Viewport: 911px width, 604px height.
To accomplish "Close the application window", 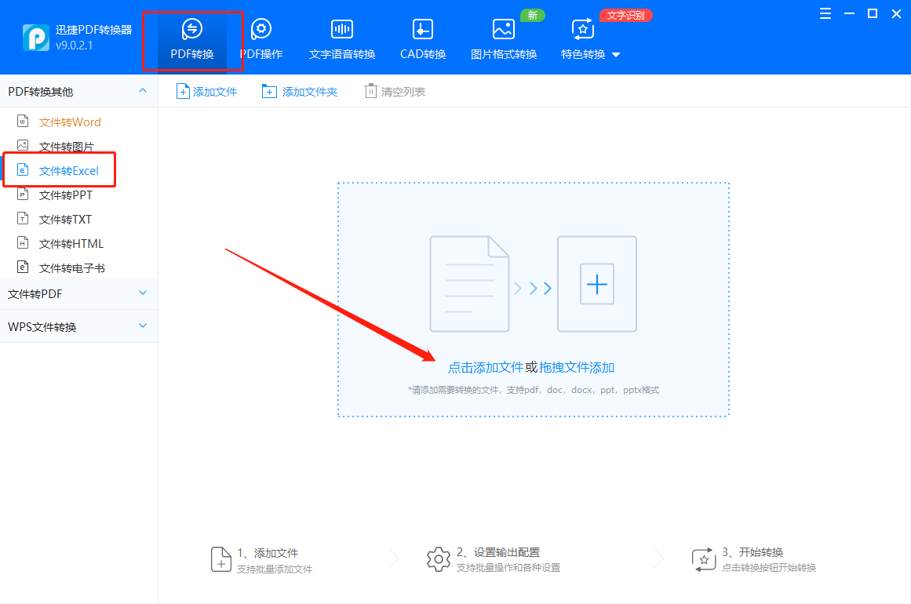I will (896, 13).
